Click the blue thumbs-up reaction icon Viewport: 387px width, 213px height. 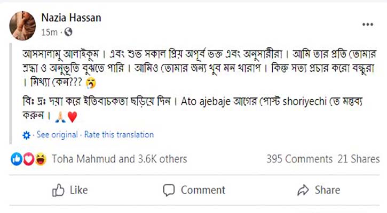pyautogui.click(x=17, y=159)
